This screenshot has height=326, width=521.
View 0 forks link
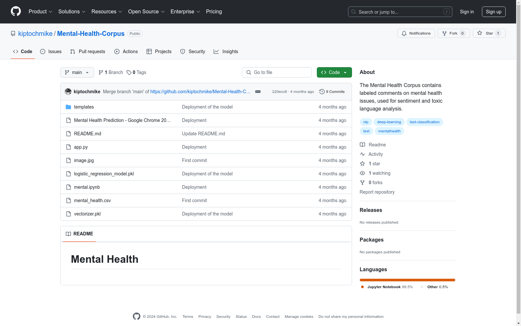371,183
